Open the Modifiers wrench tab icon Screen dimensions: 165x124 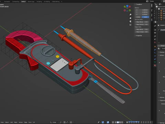155,50
